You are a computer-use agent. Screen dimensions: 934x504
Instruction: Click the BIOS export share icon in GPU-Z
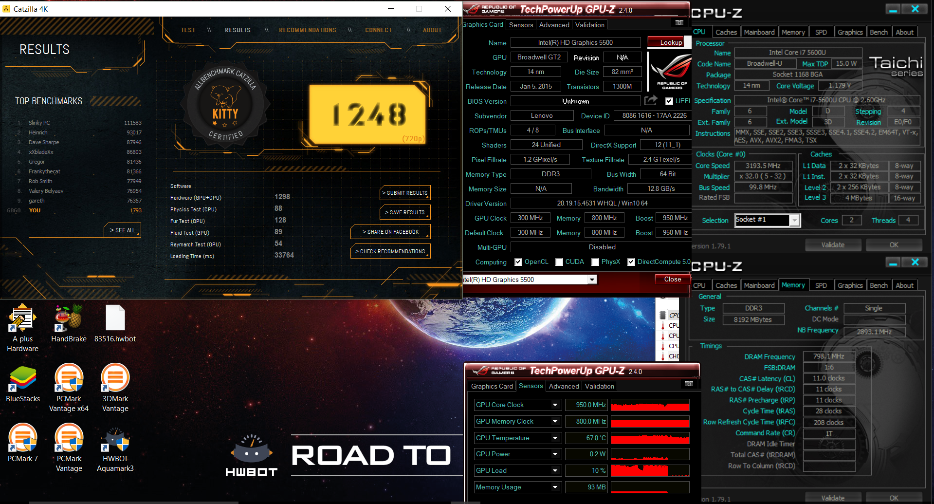[651, 100]
